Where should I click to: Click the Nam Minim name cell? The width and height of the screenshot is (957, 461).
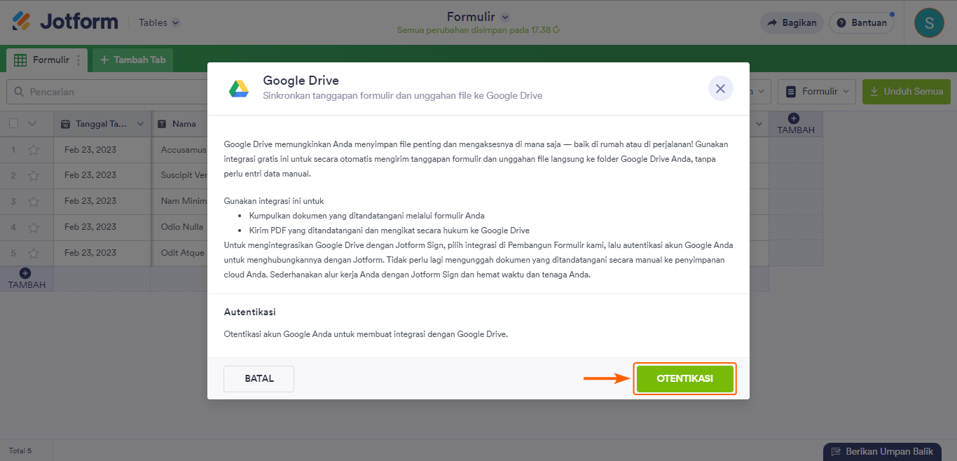tap(180, 201)
